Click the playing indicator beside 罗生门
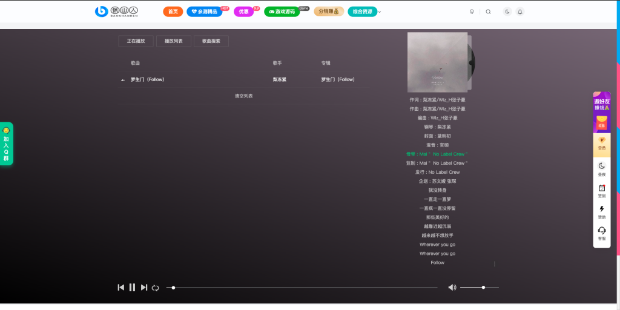 (122, 80)
